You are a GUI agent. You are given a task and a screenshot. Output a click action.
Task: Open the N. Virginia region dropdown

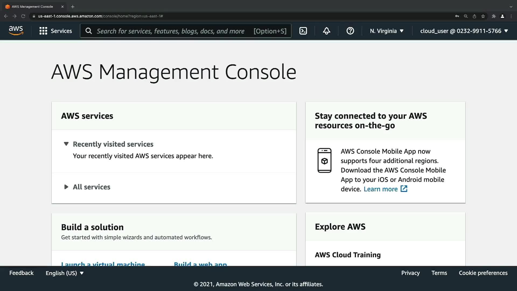tap(386, 31)
